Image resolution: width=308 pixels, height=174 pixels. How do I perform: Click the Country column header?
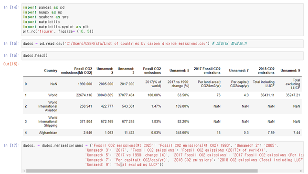[x=51, y=71]
